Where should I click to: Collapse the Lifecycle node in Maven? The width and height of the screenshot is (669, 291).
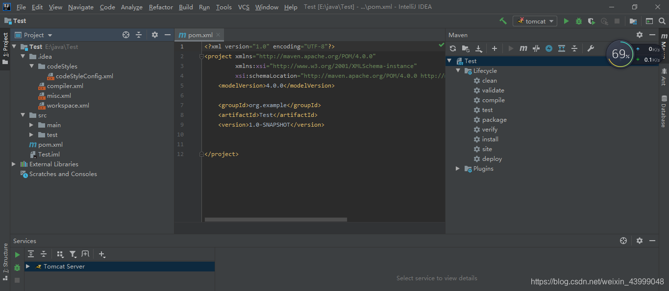click(458, 70)
